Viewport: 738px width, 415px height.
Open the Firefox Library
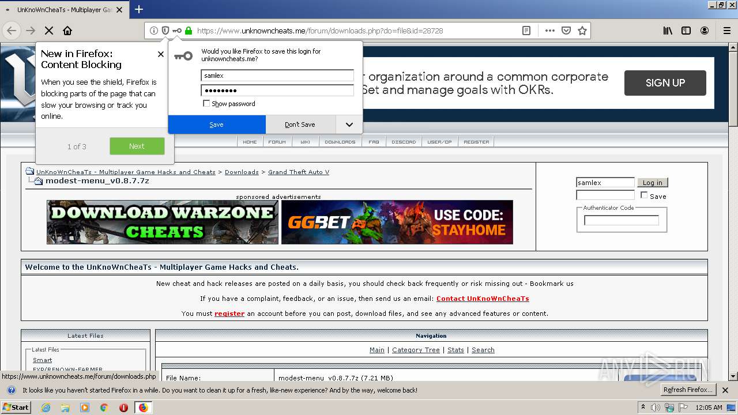point(668,31)
